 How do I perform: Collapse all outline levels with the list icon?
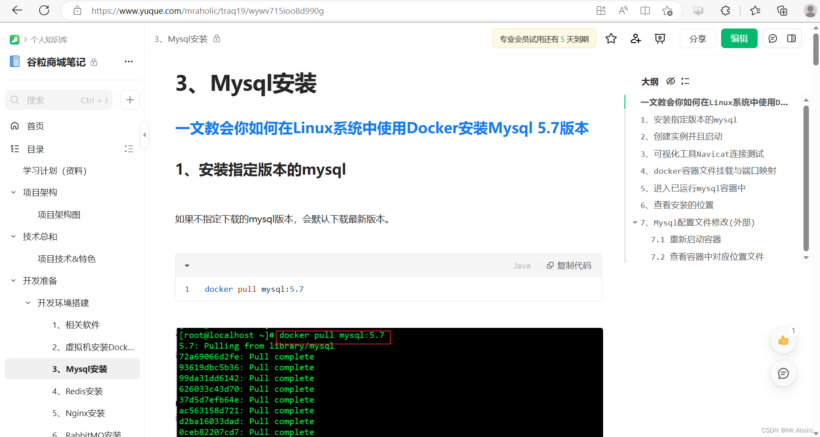685,81
